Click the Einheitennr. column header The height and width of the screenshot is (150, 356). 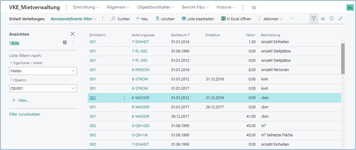click(98, 35)
